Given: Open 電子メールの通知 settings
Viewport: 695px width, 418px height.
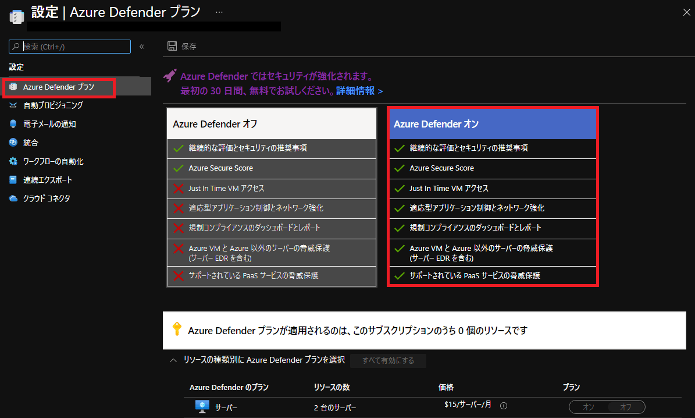Looking at the screenshot, I should click(x=49, y=124).
